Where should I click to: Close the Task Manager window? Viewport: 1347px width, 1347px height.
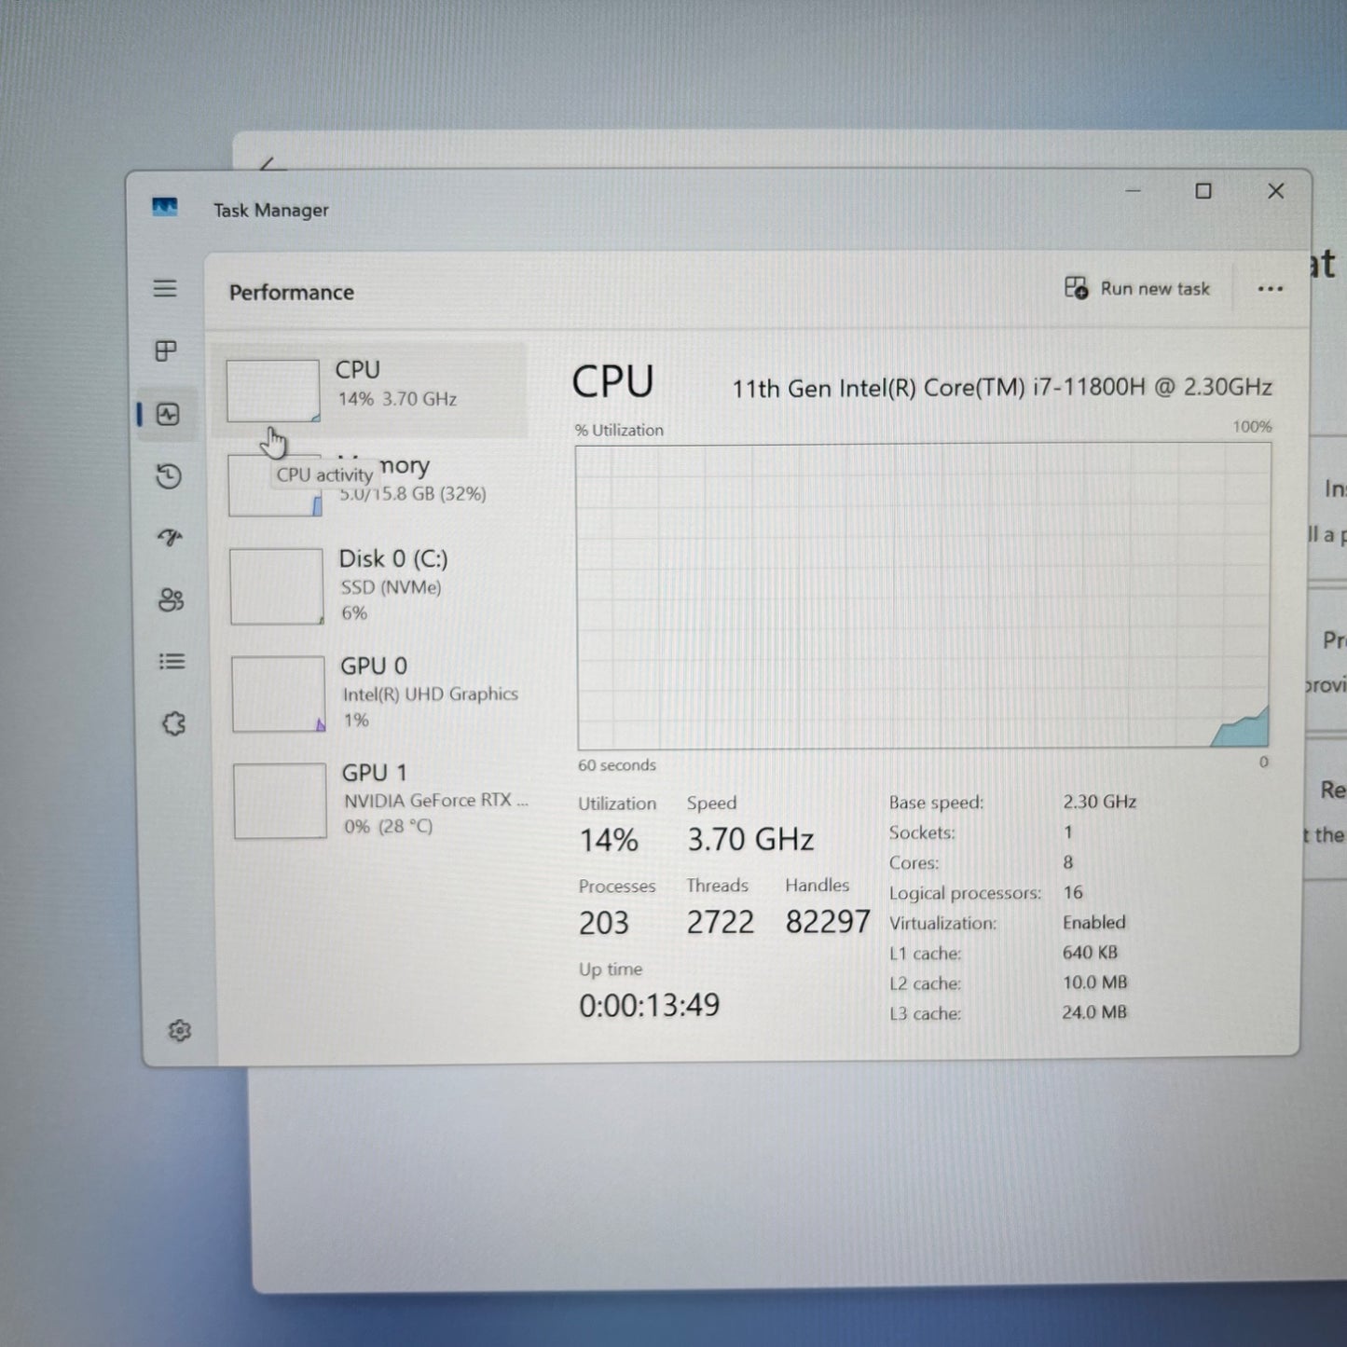pyautogui.click(x=1276, y=191)
